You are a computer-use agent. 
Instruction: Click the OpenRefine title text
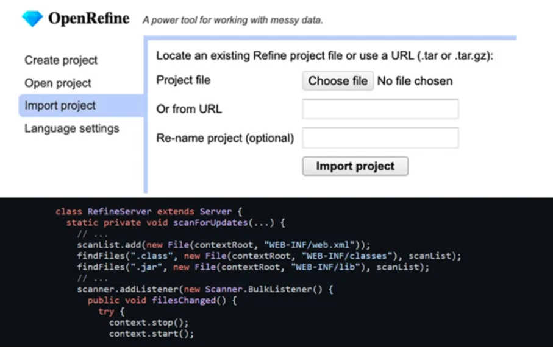[88, 18]
